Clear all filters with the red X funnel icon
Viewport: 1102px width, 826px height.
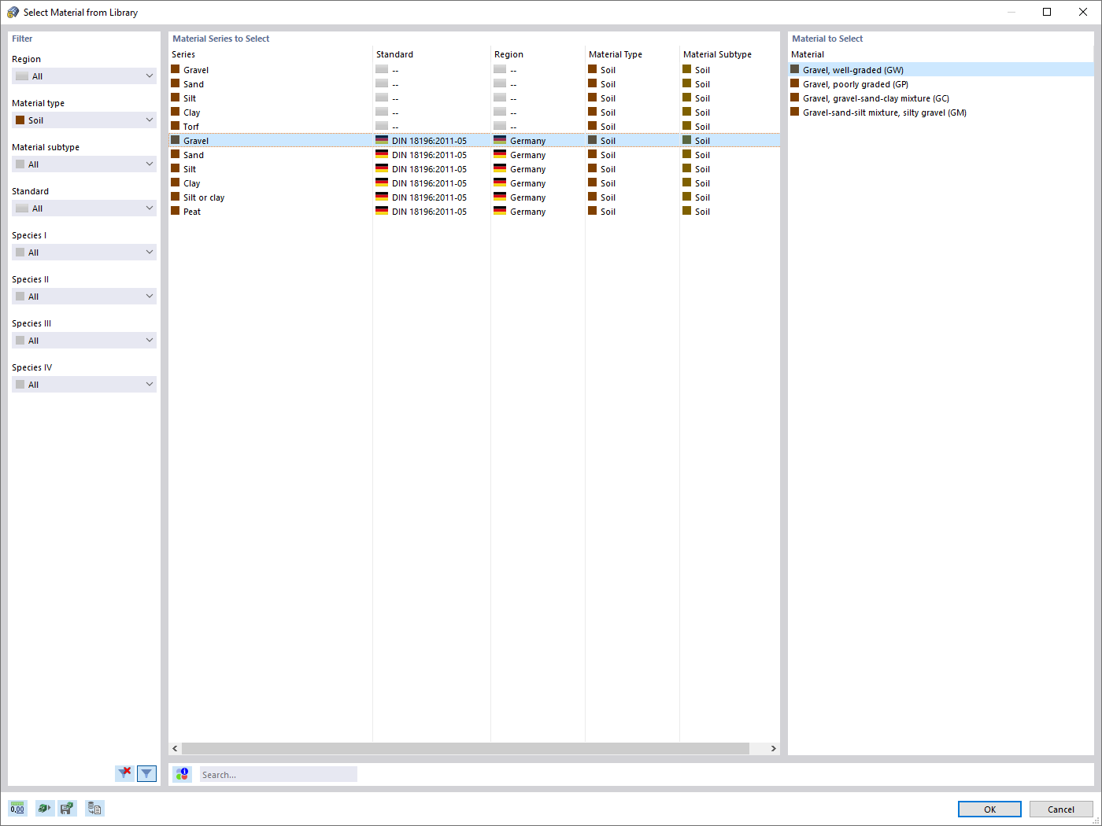pyautogui.click(x=124, y=774)
